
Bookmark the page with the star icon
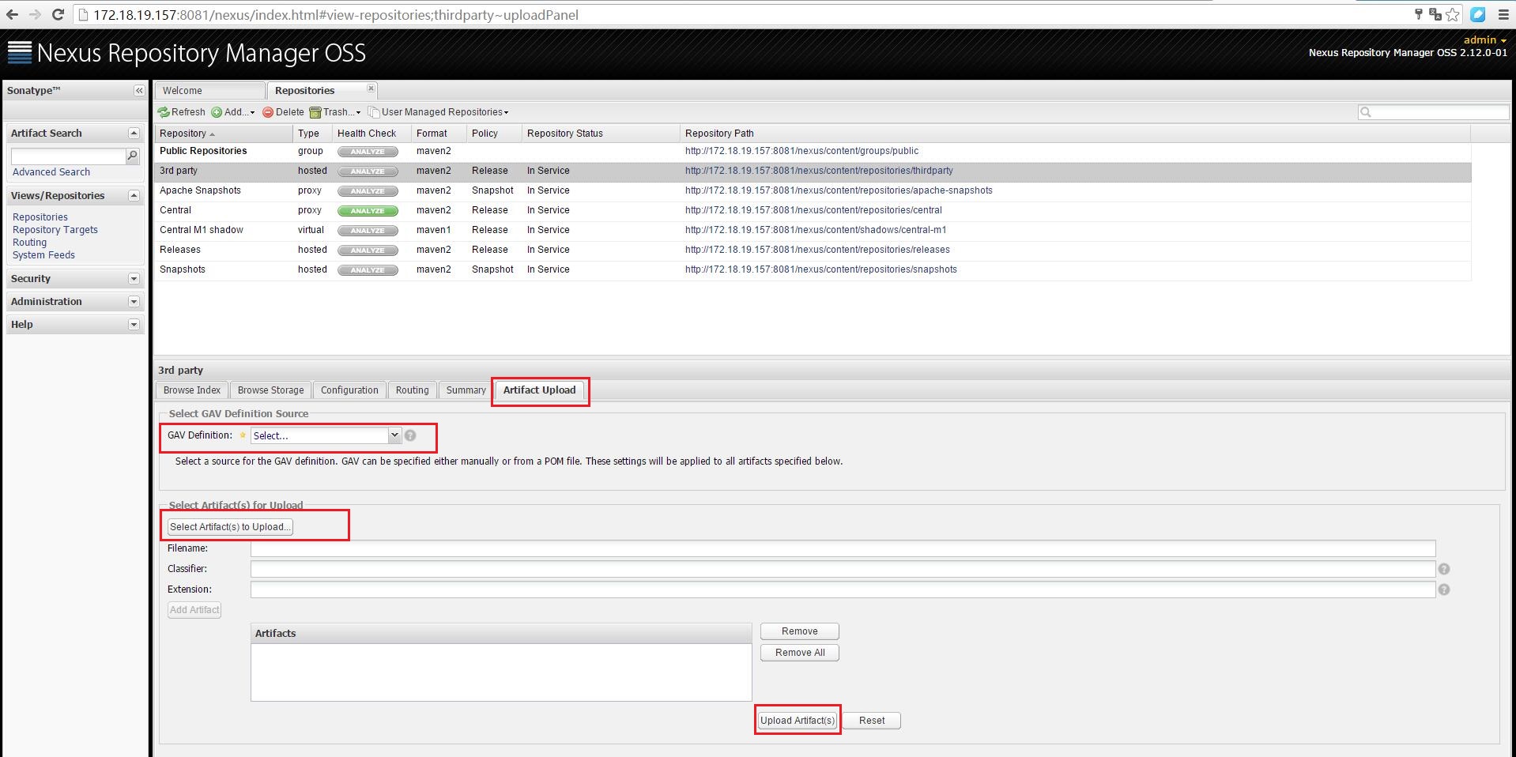pos(1453,14)
